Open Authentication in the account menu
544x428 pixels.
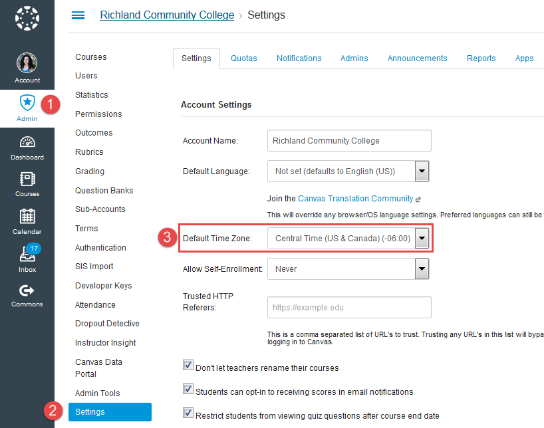[x=100, y=248]
